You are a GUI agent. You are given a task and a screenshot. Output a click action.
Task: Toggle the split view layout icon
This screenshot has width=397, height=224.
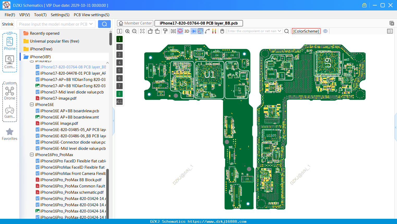click(119, 31)
